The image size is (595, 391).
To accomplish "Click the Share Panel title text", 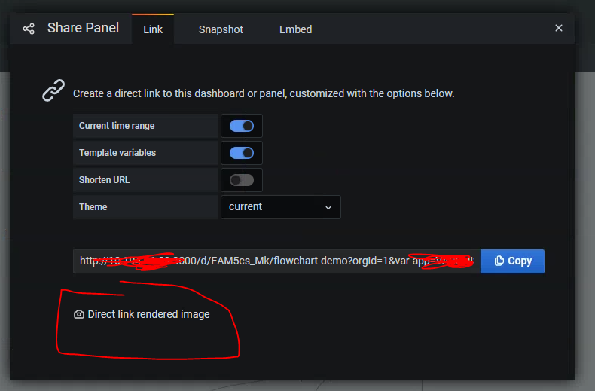I will click(83, 28).
